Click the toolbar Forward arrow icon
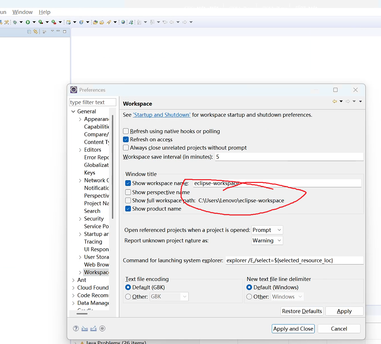Viewport: 381px width, 344px height. 185,22
